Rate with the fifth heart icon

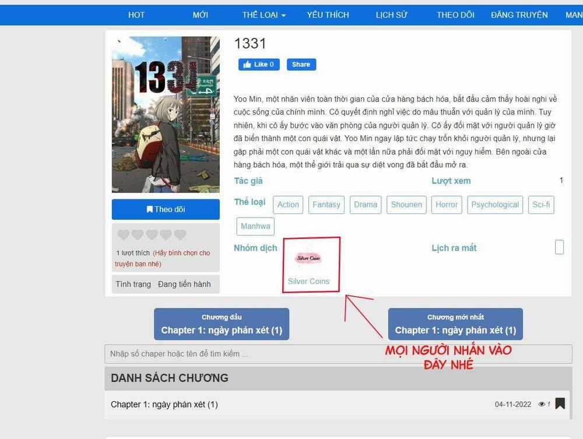tap(180, 235)
